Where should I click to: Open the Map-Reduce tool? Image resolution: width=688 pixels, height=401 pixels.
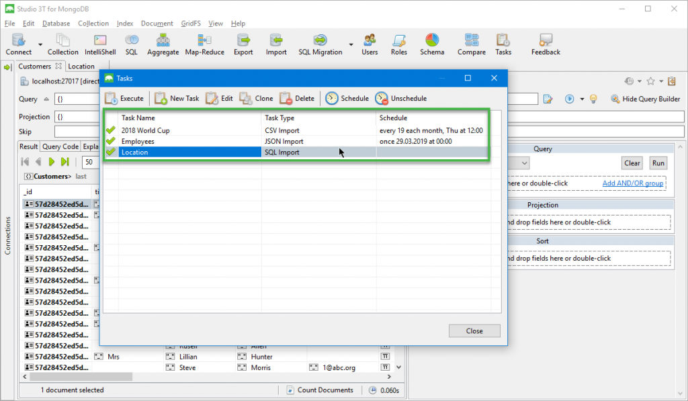pyautogui.click(x=204, y=44)
